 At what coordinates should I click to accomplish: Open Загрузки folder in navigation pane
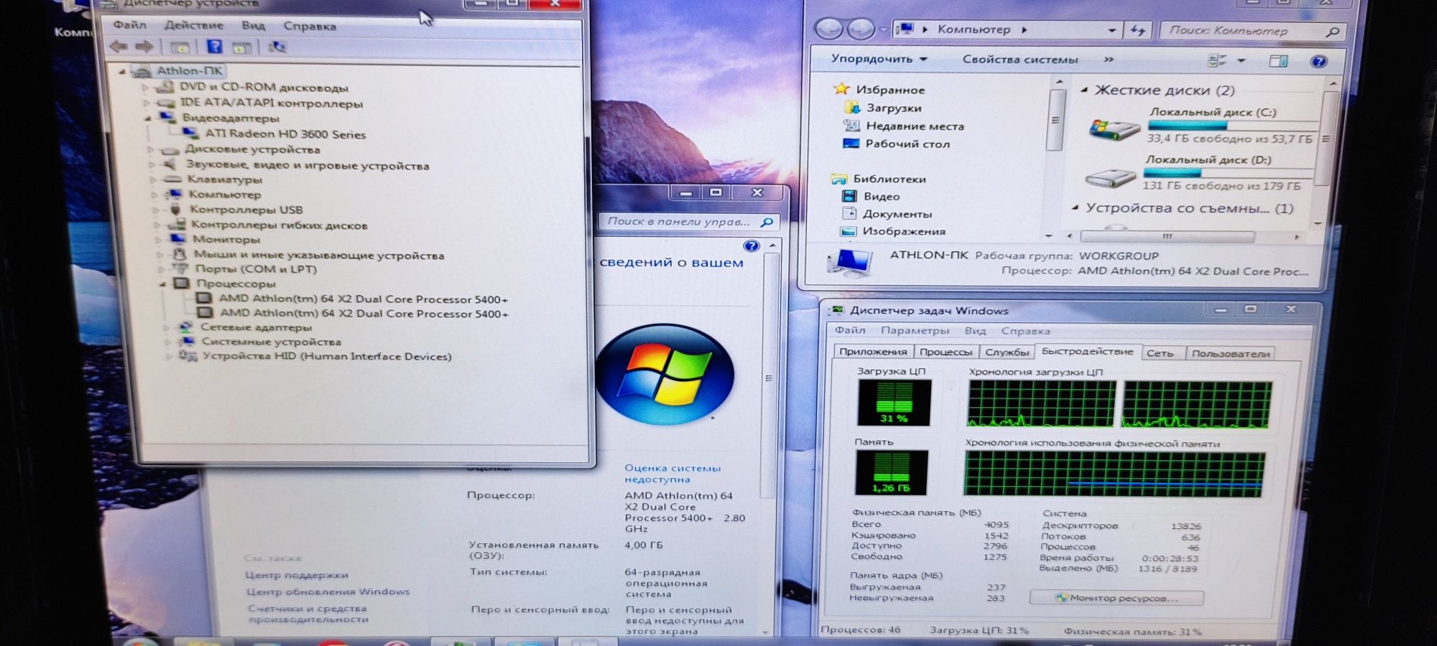[x=893, y=108]
